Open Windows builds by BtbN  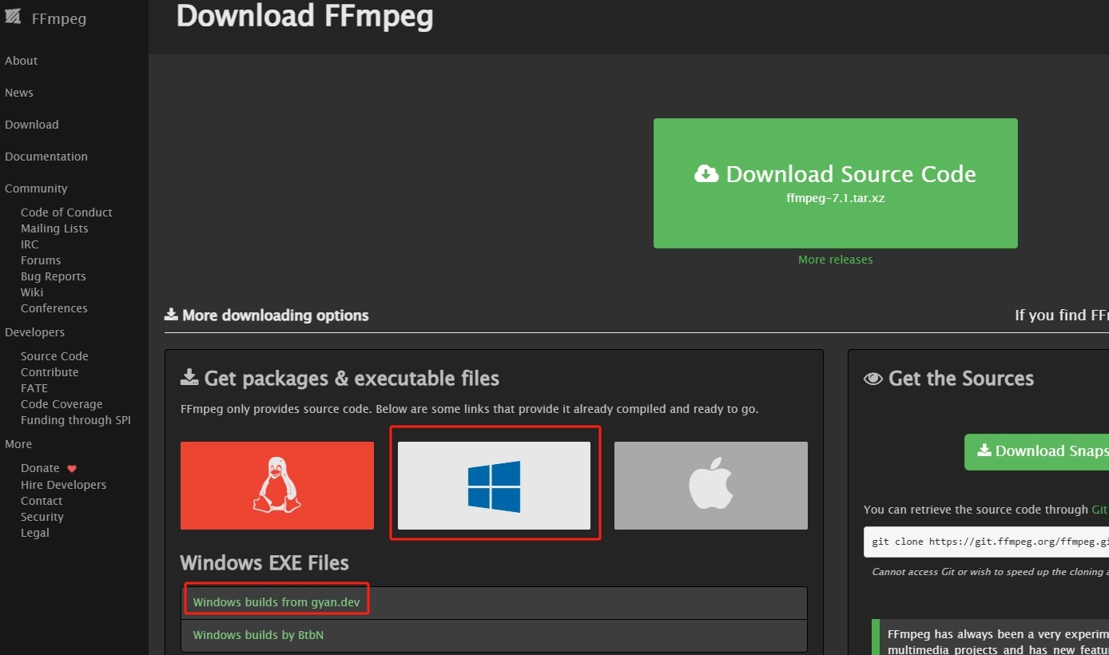[258, 635]
